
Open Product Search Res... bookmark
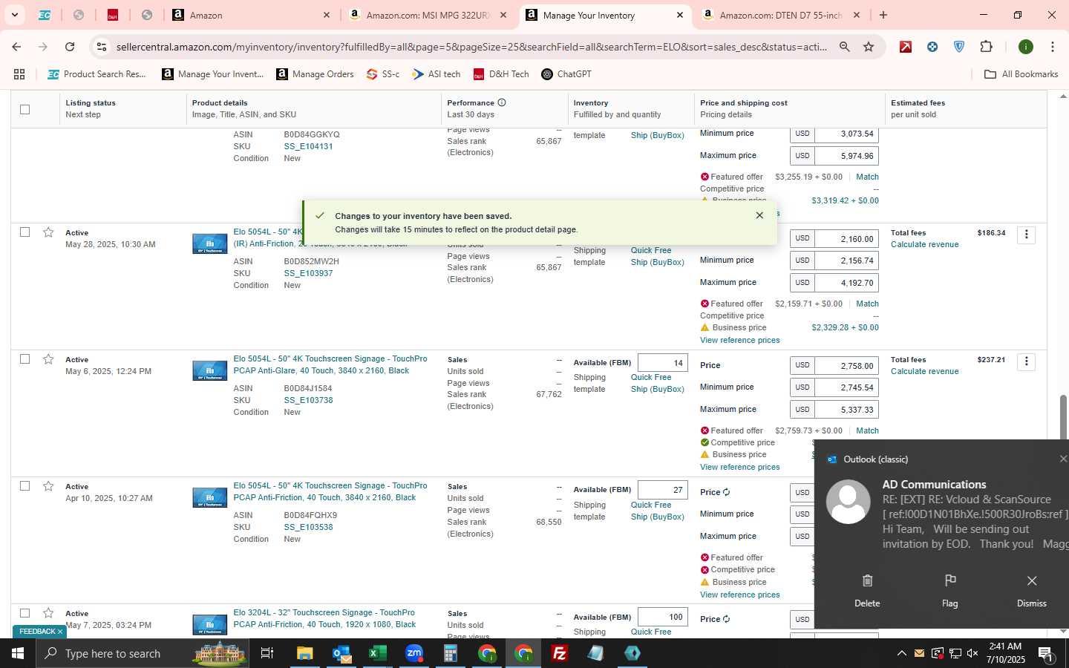pyautogui.click(x=97, y=74)
